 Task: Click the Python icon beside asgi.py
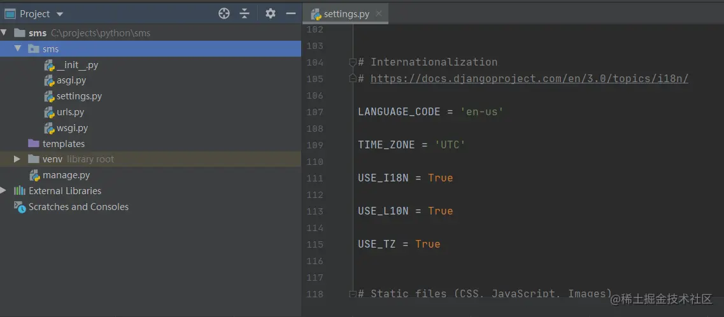coord(50,81)
